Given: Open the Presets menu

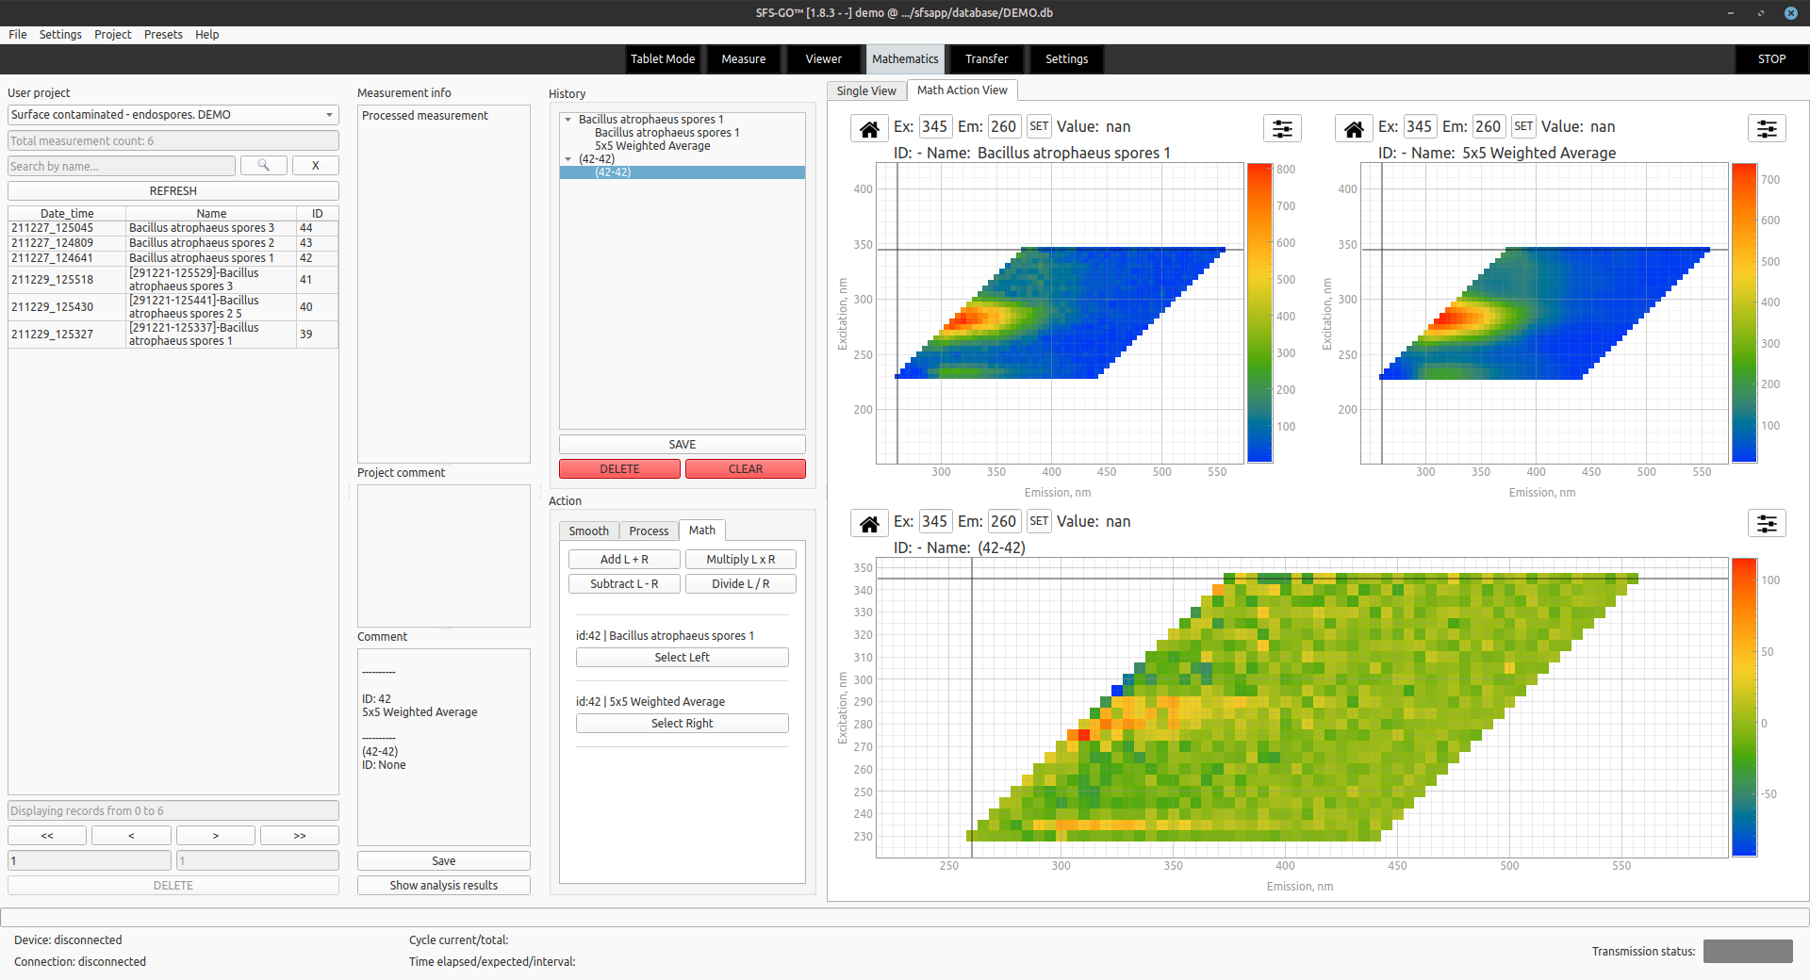Looking at the screenshot, I should (x=163, y=34).
